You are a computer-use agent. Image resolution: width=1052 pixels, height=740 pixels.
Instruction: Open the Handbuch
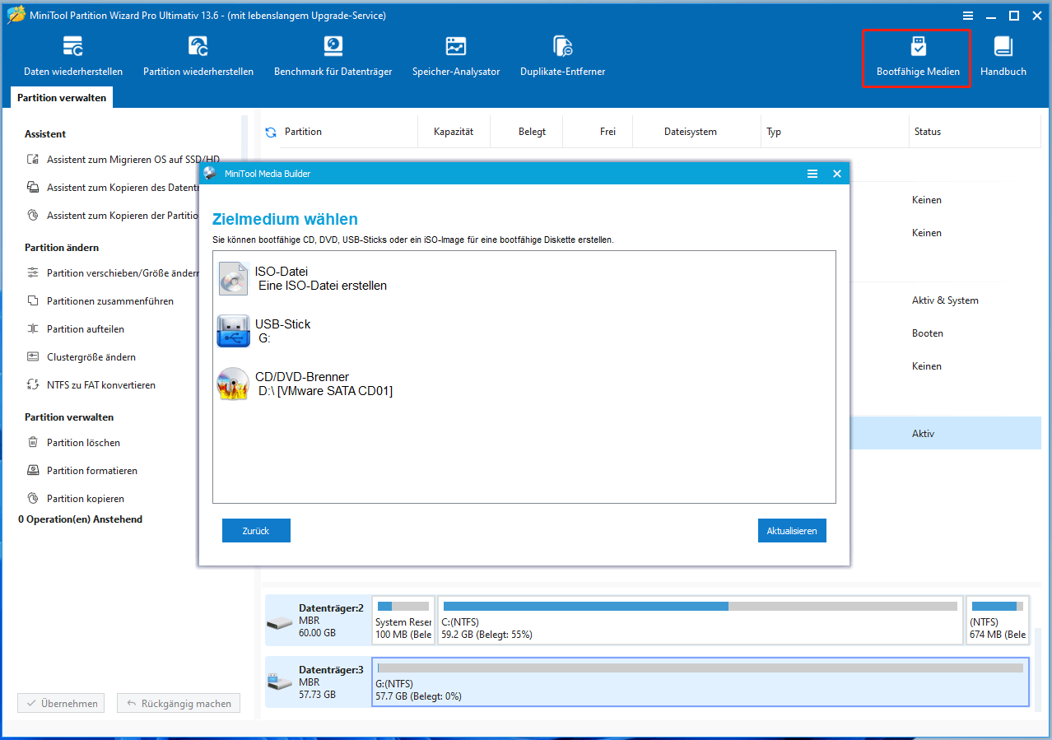pos(1003,56)
